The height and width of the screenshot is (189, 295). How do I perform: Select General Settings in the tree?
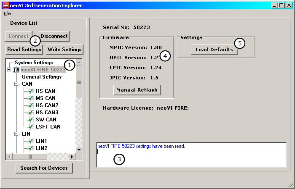pyautogui.click(x=42, y=77)
